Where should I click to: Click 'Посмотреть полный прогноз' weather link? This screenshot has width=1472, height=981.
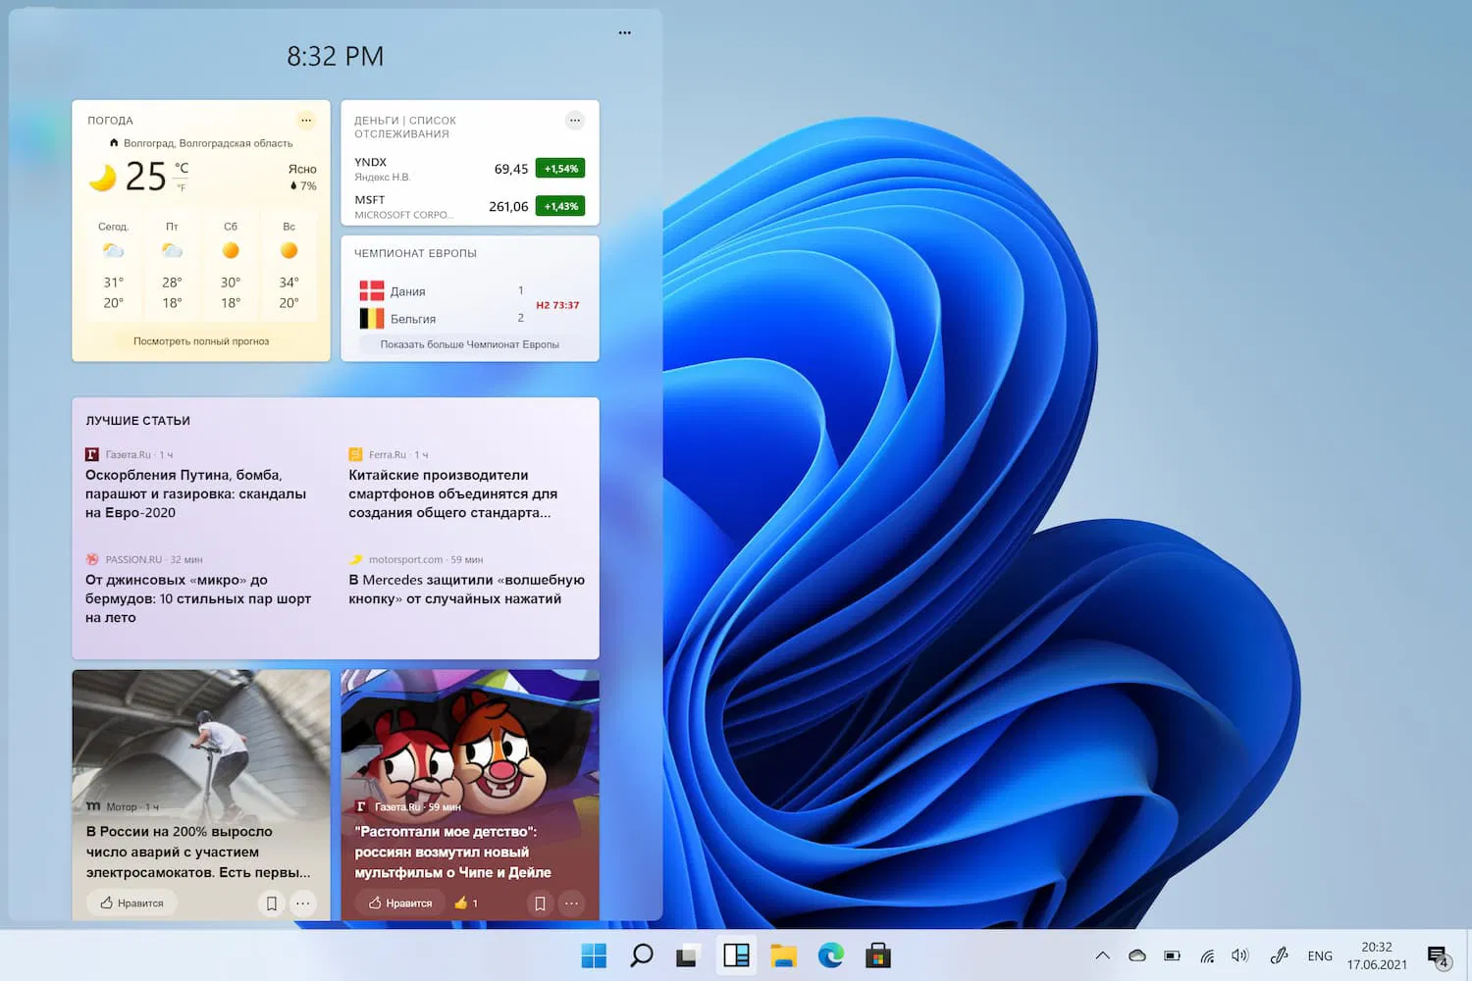click(201, 341)
